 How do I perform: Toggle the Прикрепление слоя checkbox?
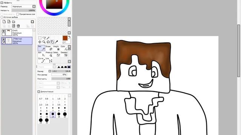pyautogui.click(x=18, y=14)
